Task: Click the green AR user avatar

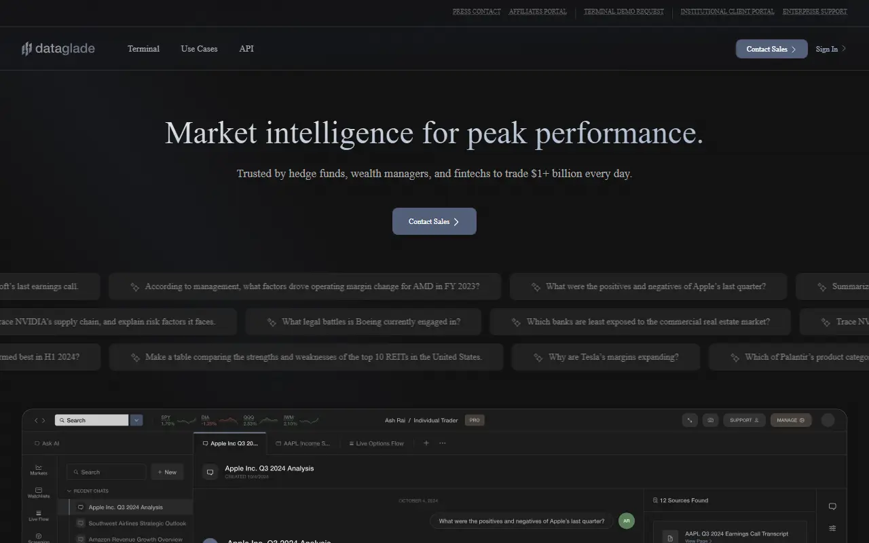Action: point(627,521)
